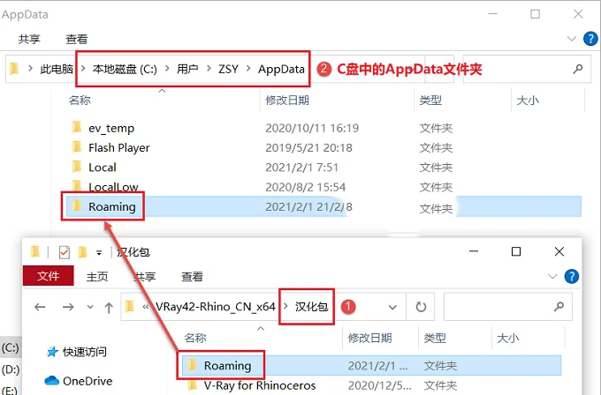The image size is (601, 395).
Task: Sort by 修改日期 column in AppData window
Action: tap(287, 101)
